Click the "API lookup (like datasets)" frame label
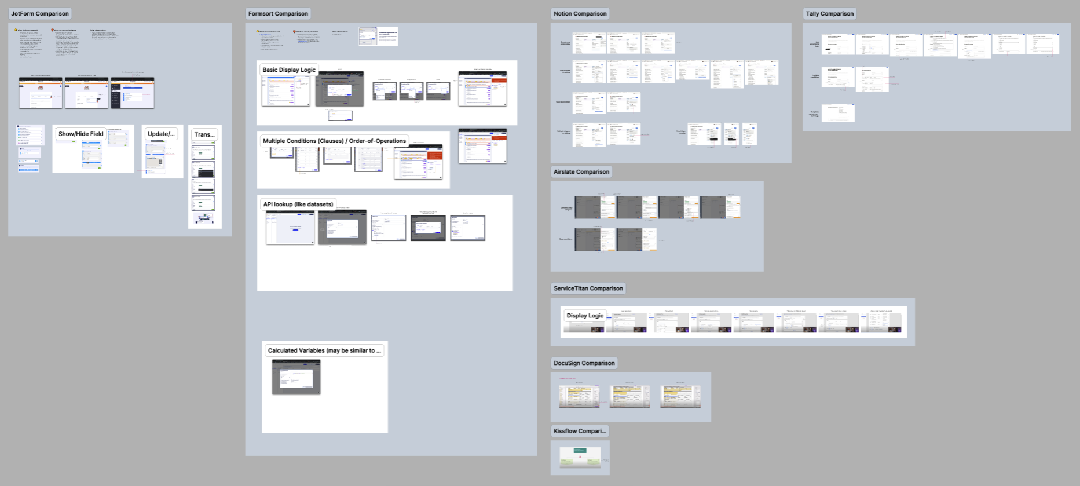Viewport: 1080px width, 486px height. tap(298, 204)
